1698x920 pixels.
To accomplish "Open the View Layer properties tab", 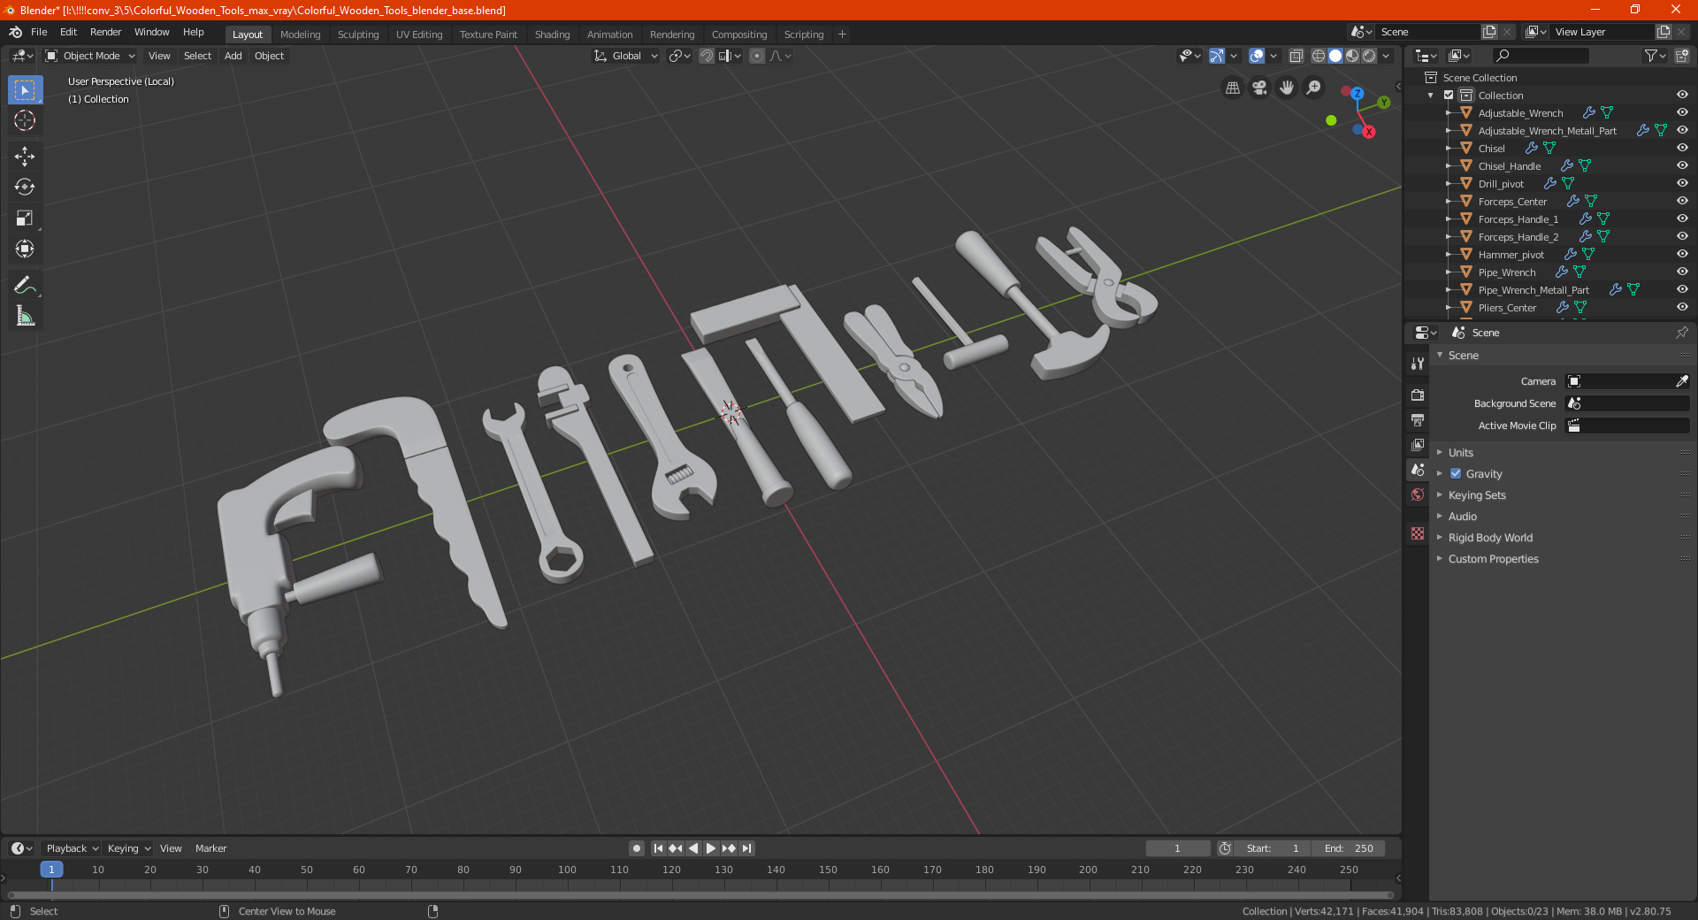I will 1418,444.
